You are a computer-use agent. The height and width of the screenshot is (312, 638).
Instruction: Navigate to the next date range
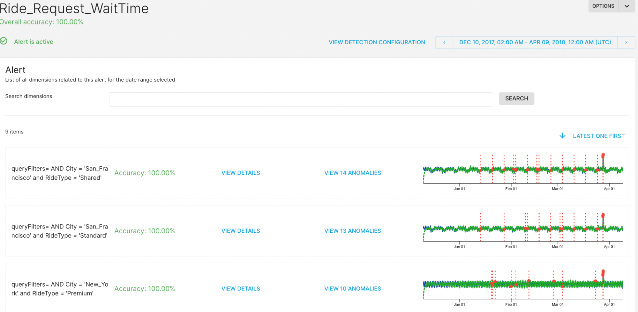pyautogui.click(x=626, y=42)
